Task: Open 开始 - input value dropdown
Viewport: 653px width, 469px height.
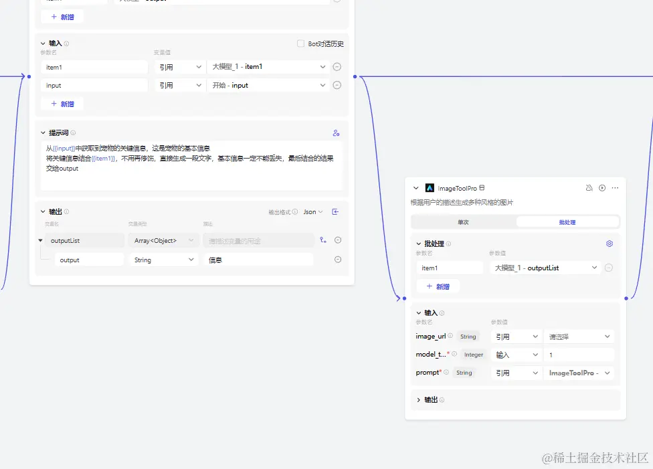Action: click(x=268, y=85)
